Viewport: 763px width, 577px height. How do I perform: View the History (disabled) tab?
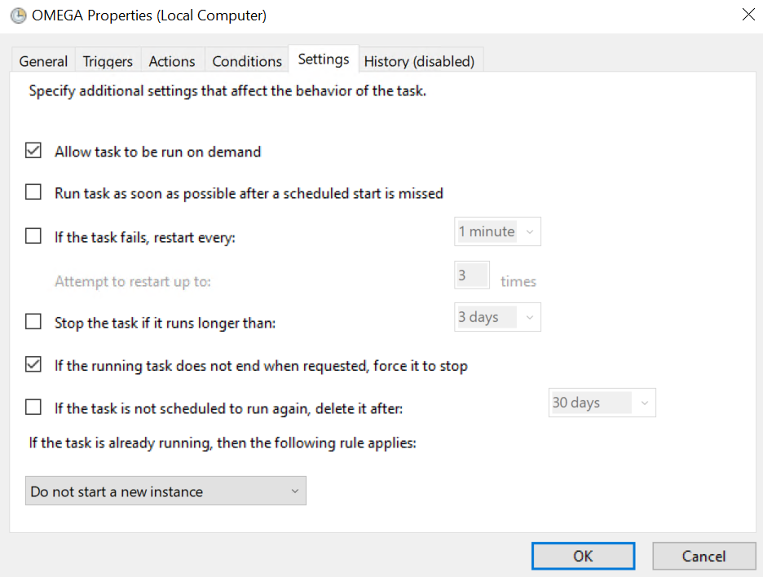pyautogui.click(x=419, y=61)
